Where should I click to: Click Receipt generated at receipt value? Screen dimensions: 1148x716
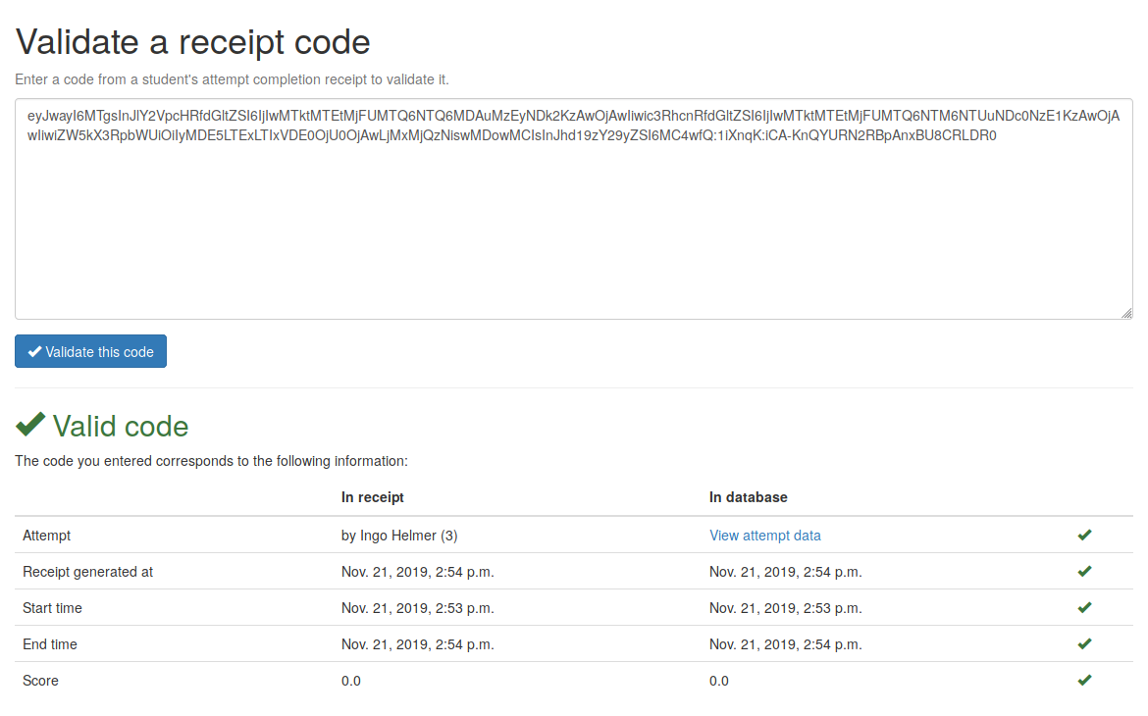pyautogui.click(x=417, y=572)
